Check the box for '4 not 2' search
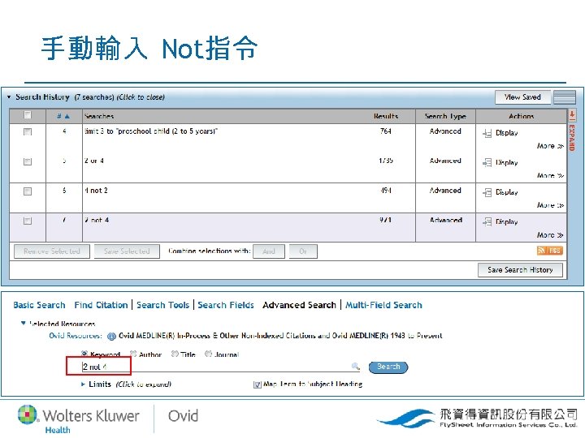The image size is (585, 438). point(28,191)
